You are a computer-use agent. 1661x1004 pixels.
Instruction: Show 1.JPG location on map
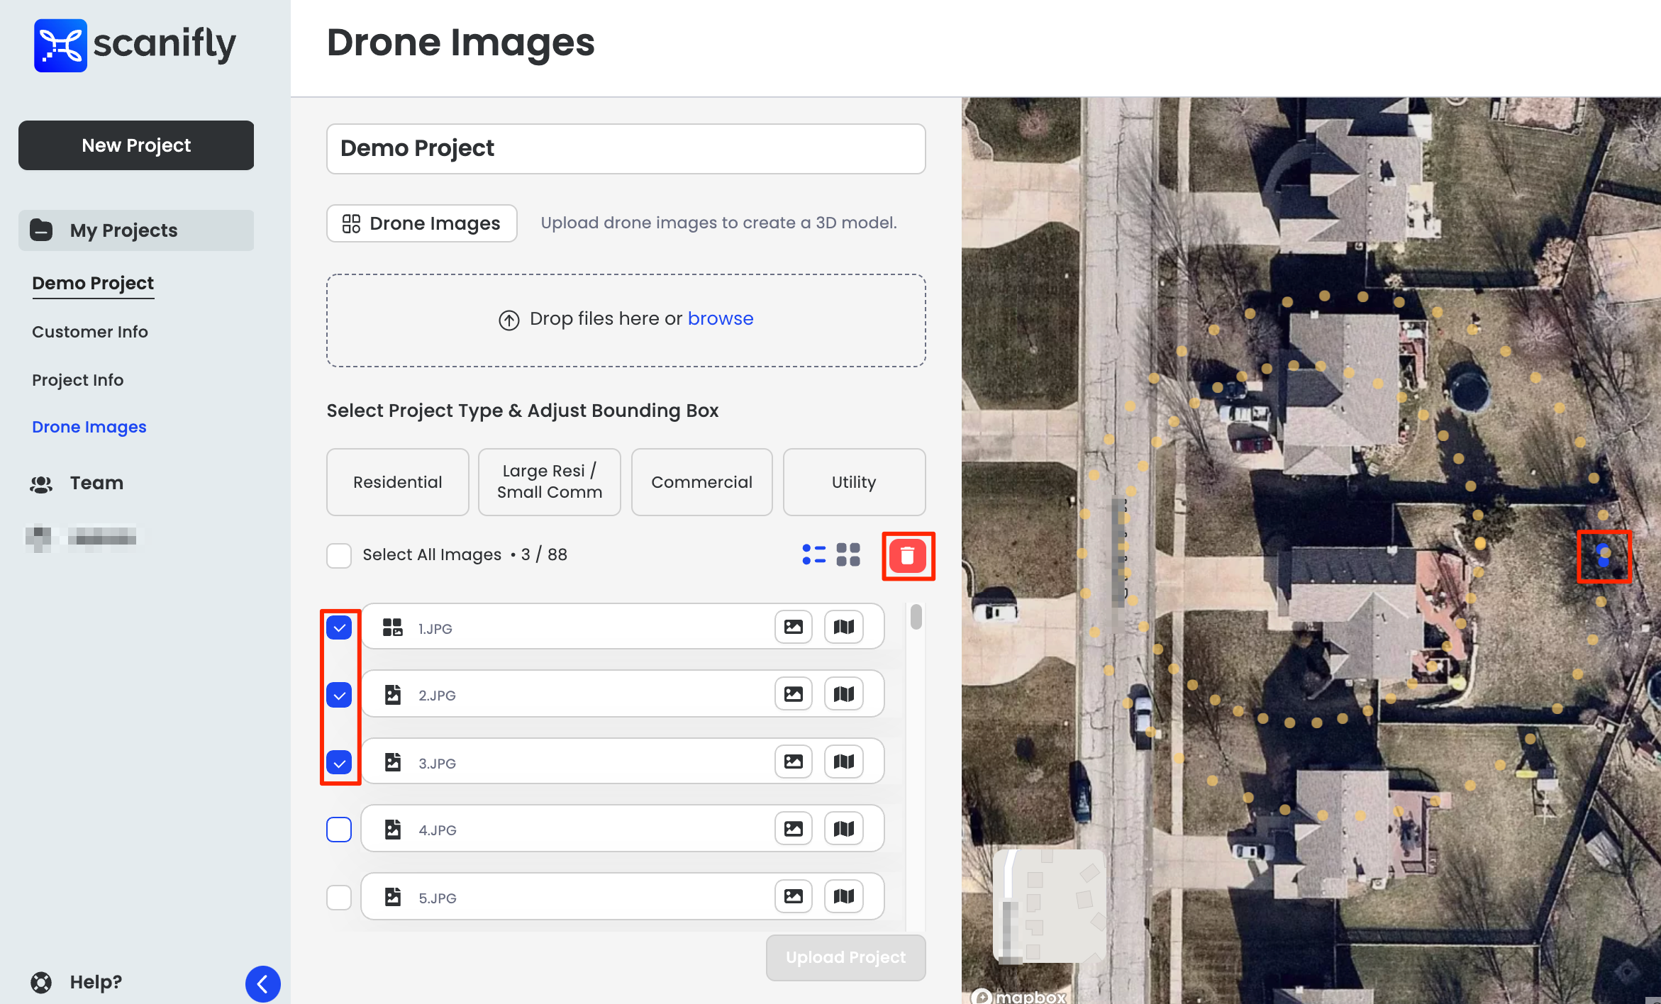pyautogui.click(x=844, y=627)
